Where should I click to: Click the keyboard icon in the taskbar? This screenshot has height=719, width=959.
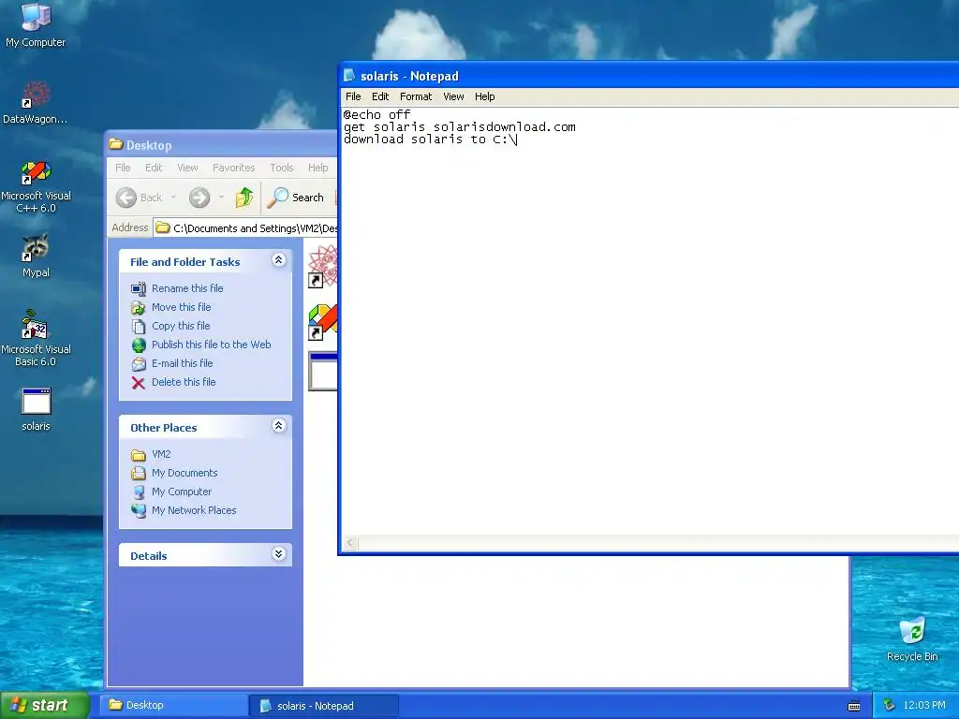(854, 706)
